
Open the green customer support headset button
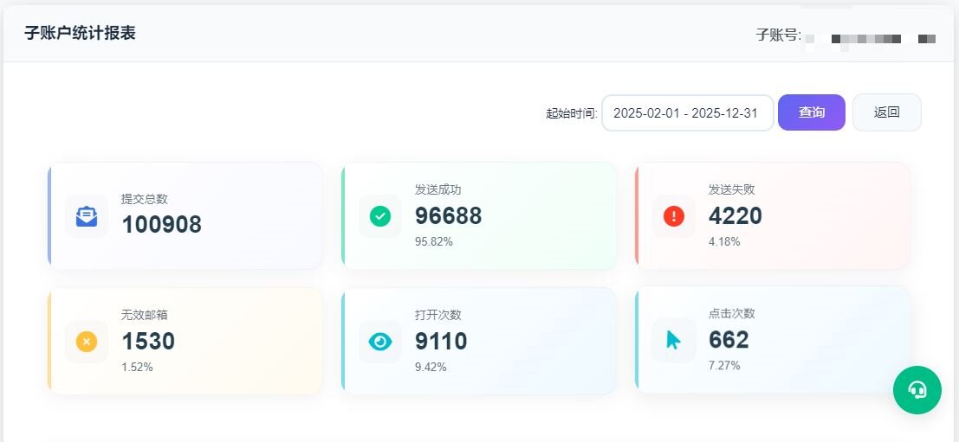tap(917, 390)
